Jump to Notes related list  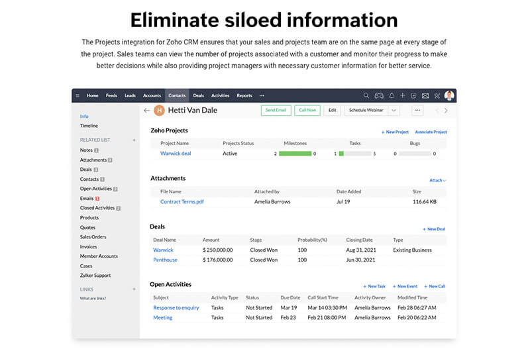(x=86, y=150)
